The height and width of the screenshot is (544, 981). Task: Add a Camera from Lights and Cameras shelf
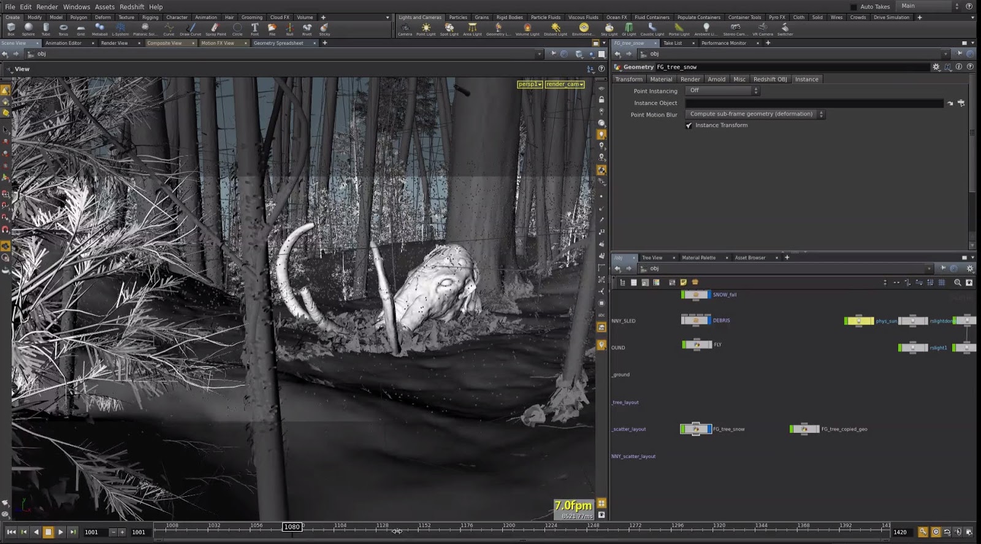click(405, 29)
